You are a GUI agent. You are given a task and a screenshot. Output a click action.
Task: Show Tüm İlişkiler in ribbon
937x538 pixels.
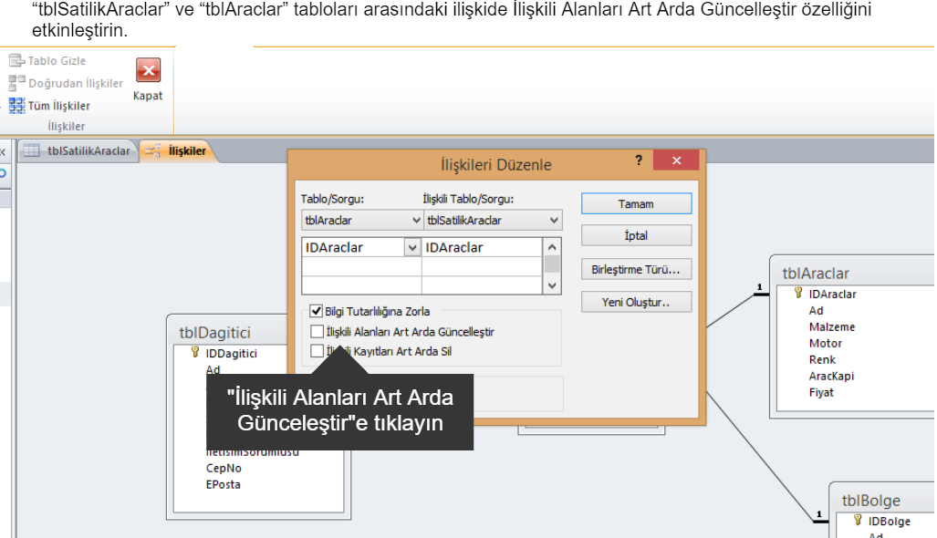49,106
